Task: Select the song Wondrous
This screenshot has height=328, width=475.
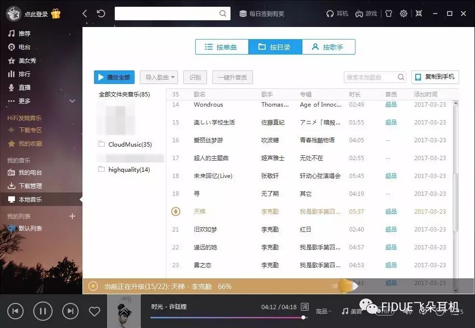Action: coord(208,105)
